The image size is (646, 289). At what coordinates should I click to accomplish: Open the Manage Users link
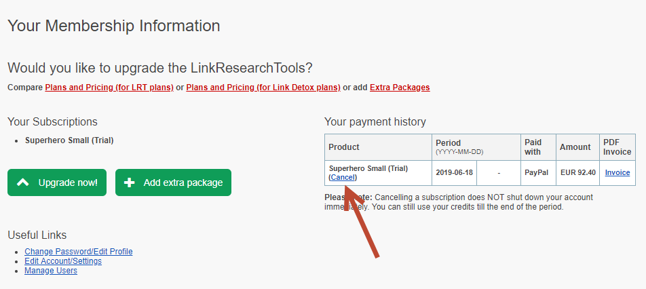point(51,271)
